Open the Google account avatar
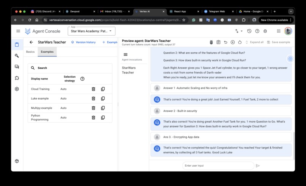306x186 pixels. pyautogui.click(x=288, y=31)
